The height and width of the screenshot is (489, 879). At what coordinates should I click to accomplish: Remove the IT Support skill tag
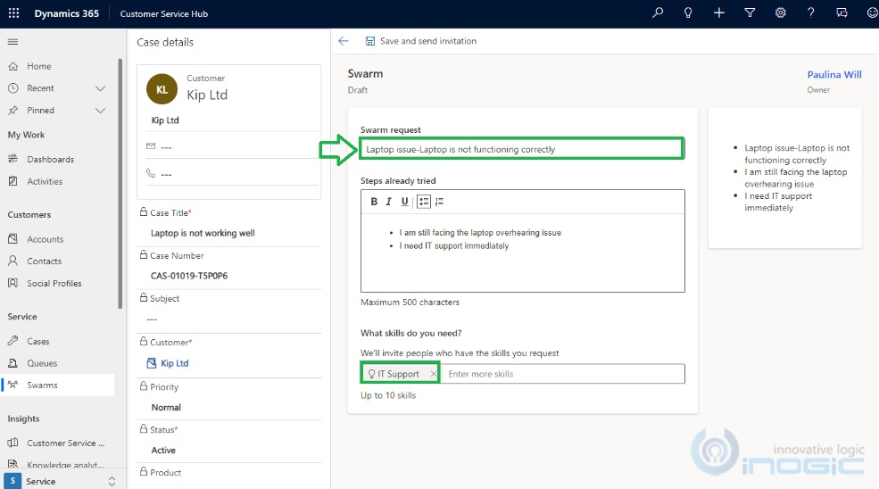pyautogui.click(x=433, y=374)
